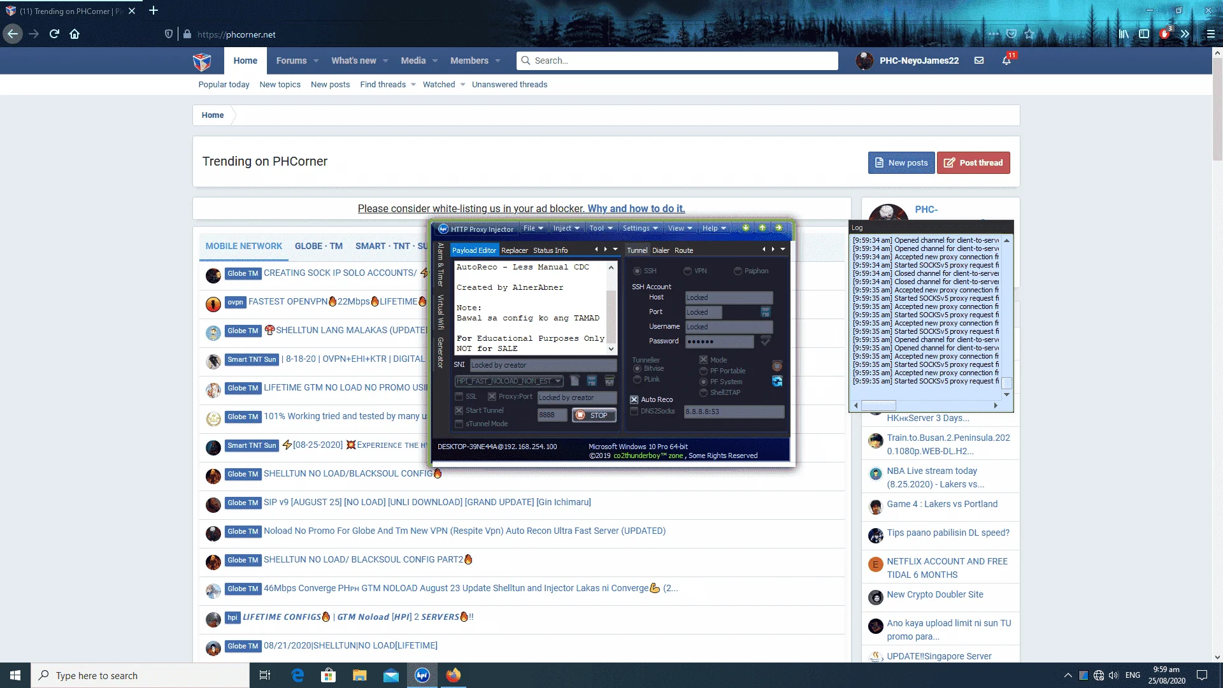
Task: Select the PLink tunnelier radio button
Action: (x=637, y=379)
